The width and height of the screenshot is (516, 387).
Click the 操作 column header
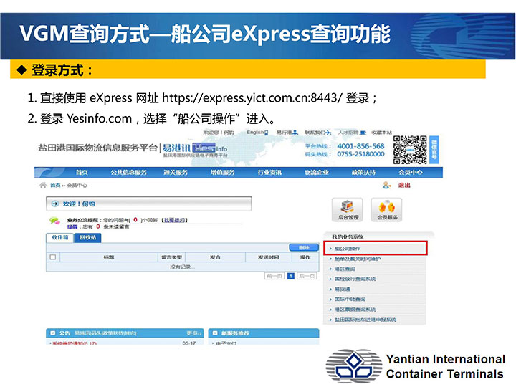[305, 257]
